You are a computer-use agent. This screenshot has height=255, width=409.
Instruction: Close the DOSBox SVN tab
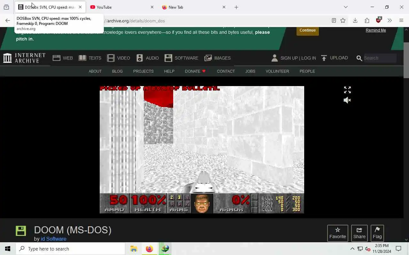tap(80, 7)
